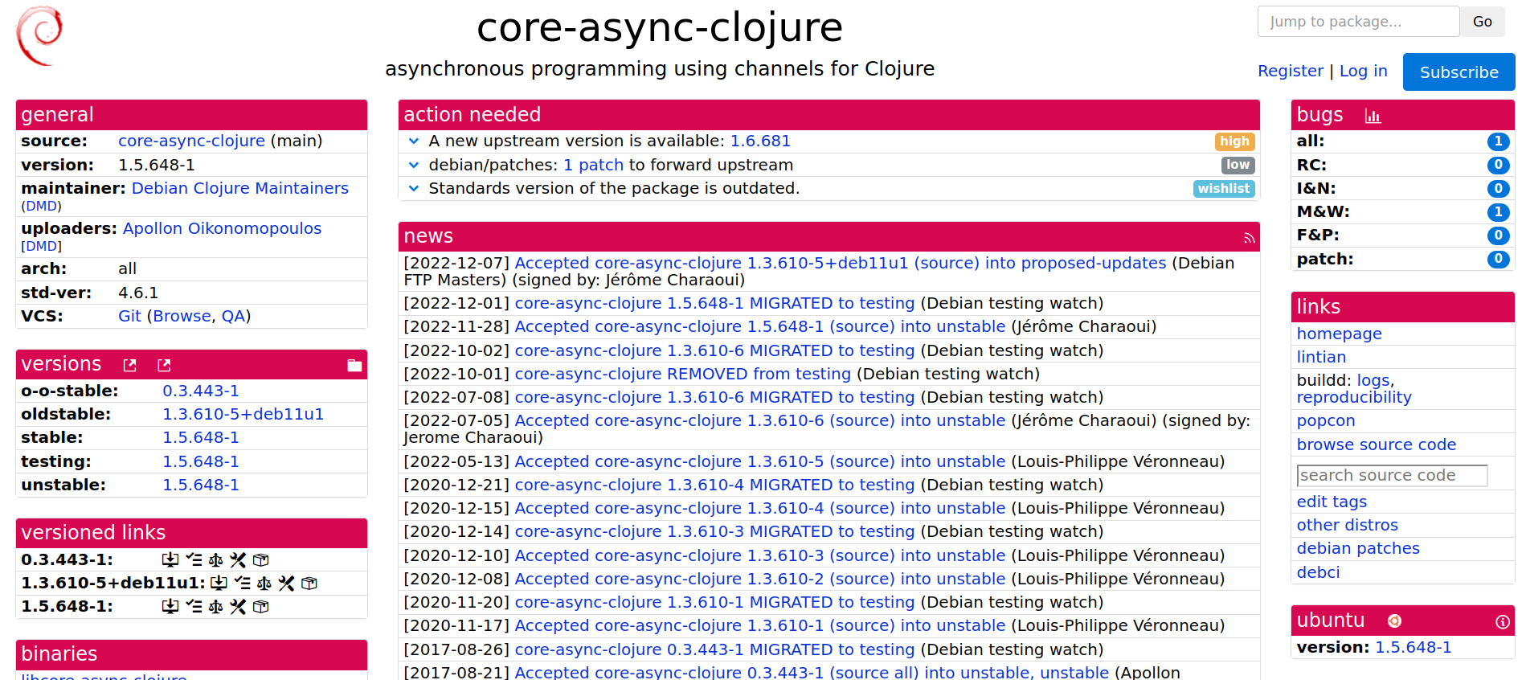
Task: Focus the search source code field
Action: tap(1392, 476)
